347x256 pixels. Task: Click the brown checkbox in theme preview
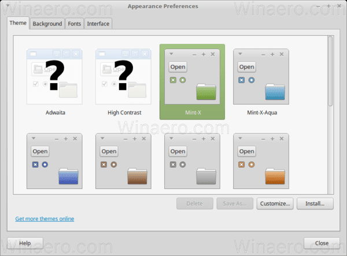coord(104,165)
